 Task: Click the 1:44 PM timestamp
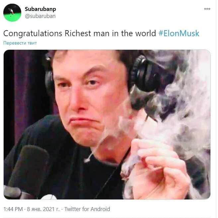[x=13, y=209]
